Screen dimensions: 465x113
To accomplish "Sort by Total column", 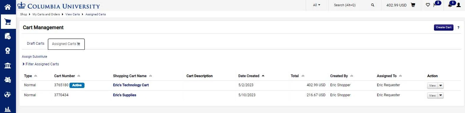I will (x=297, y=76).
